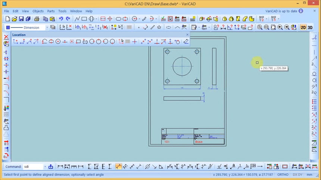This screenshot has width=321, height=180.
Task: Expand the second DISP dropdown arrow
Action: (x=278, y=19)
